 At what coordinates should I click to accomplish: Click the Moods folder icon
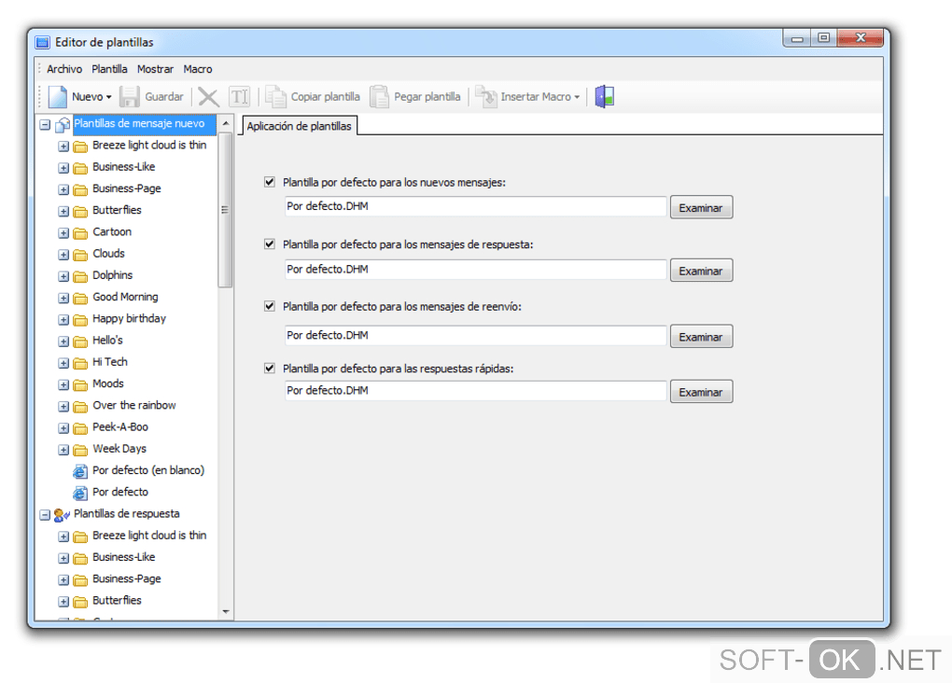(80, 385)
